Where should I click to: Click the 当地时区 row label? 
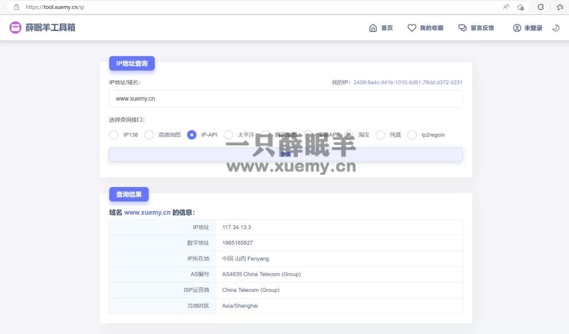198,306
